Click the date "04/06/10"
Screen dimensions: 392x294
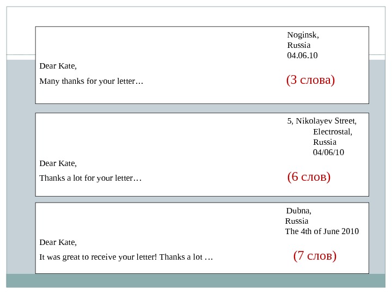[x=328, y=152]
